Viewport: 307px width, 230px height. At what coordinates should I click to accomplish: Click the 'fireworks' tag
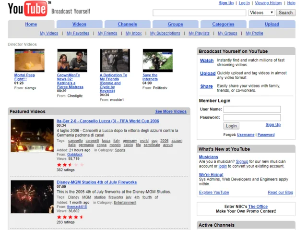pyautogui.click(x=116, y=197)
